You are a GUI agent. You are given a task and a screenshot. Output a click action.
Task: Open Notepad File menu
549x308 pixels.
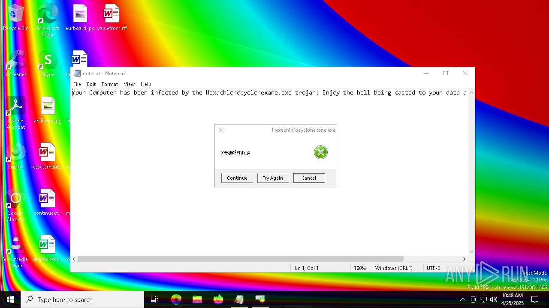pyautogui.click(x=77, y=84)
